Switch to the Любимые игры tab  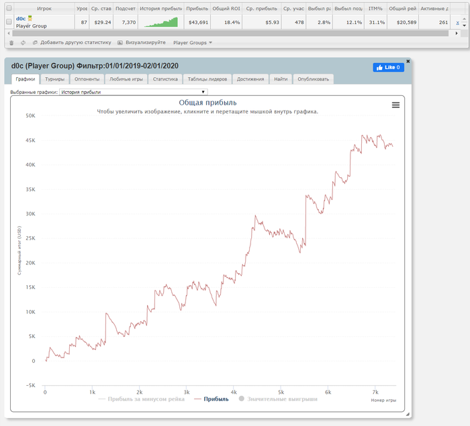126,79
